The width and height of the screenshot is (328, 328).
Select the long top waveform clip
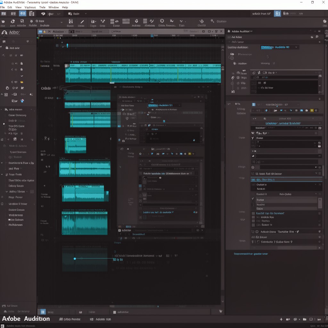point(143,73)
